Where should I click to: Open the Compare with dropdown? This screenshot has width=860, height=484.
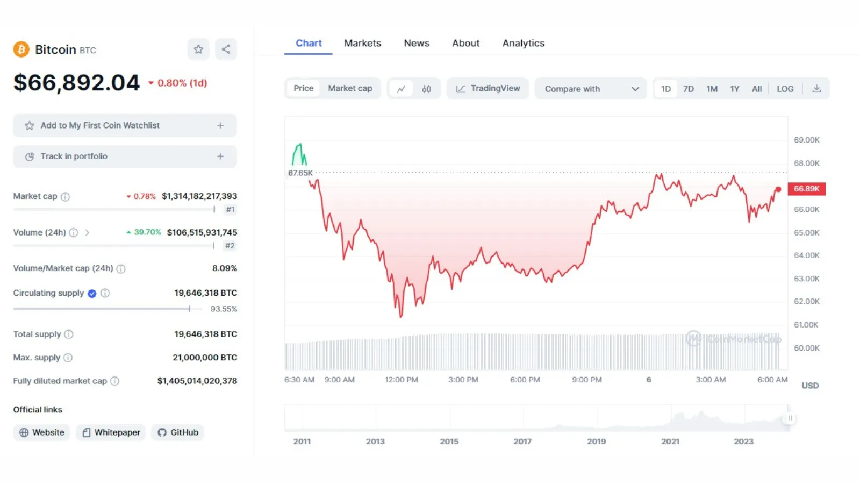tap(591, 89)
